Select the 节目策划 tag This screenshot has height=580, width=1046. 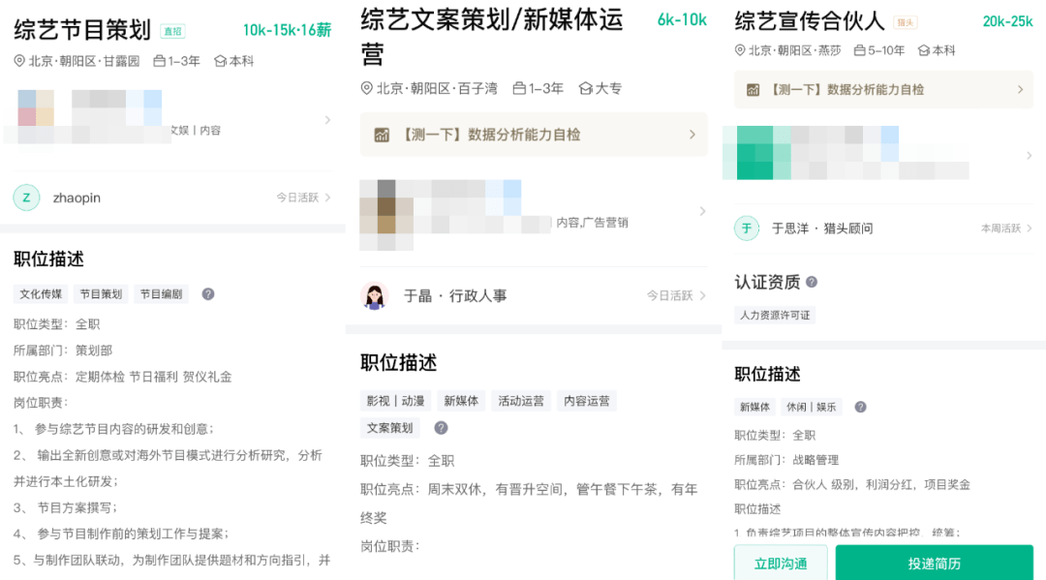click(101, 294)
